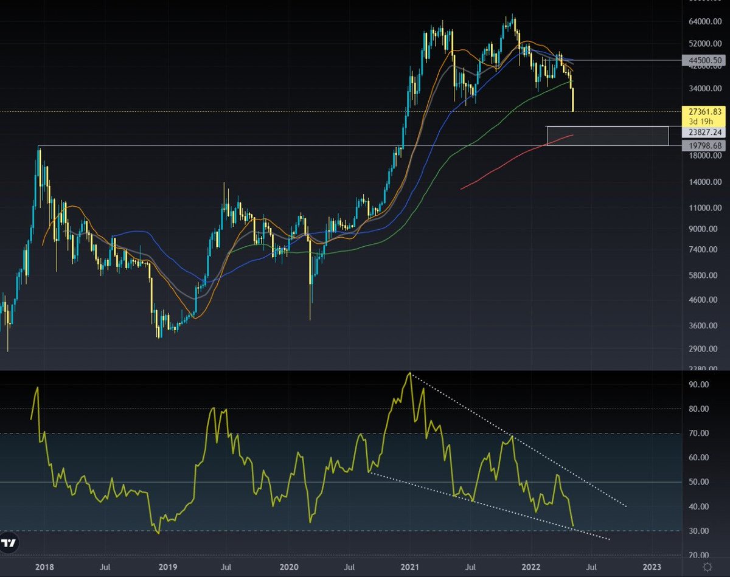The image size is (730, 577).
Task: Click the 5800.00 price axis label
Action: [x=703, y=275]
